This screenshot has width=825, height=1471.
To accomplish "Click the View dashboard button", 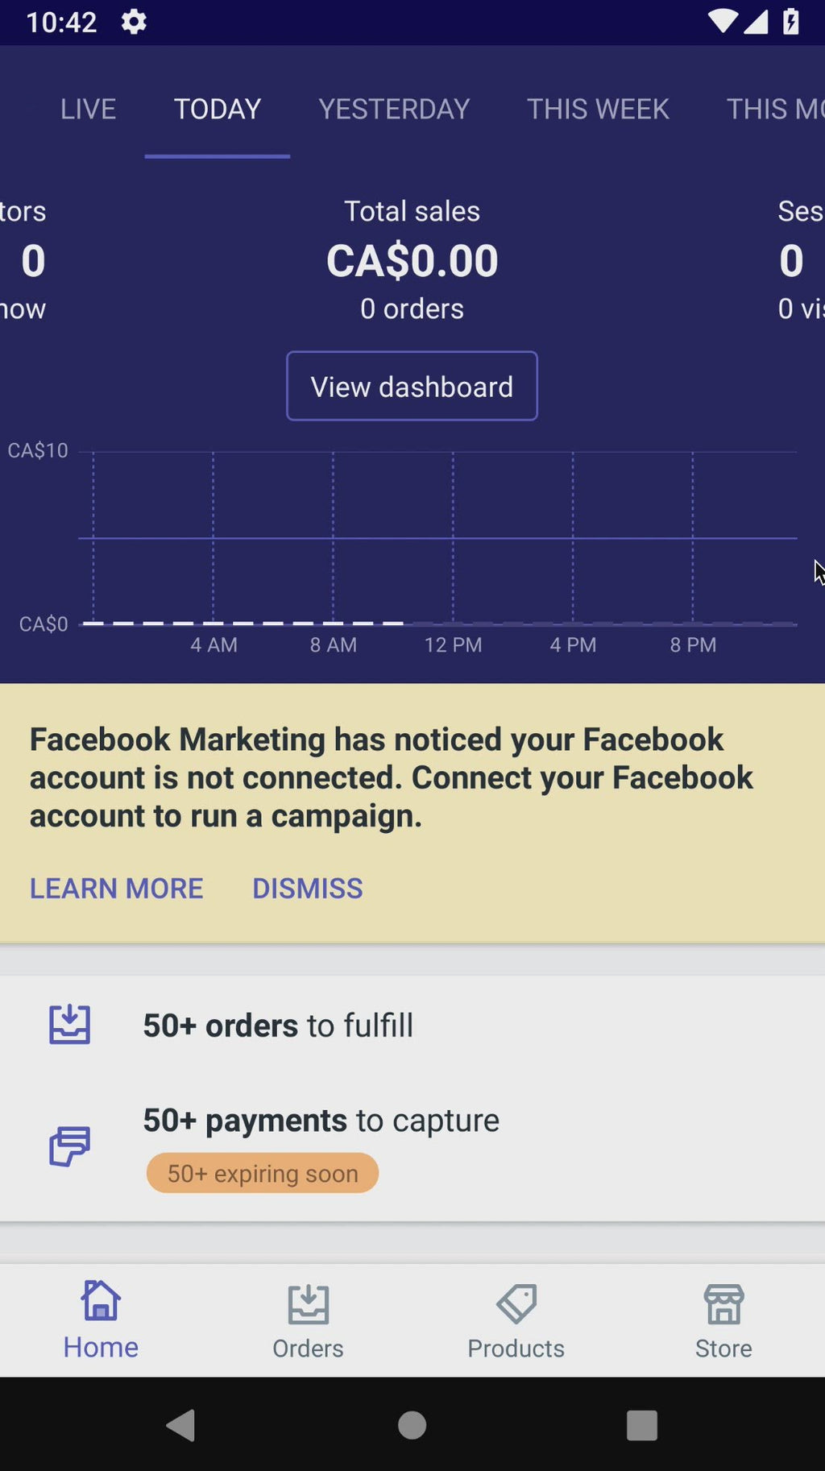I will [x=412, y=387].
